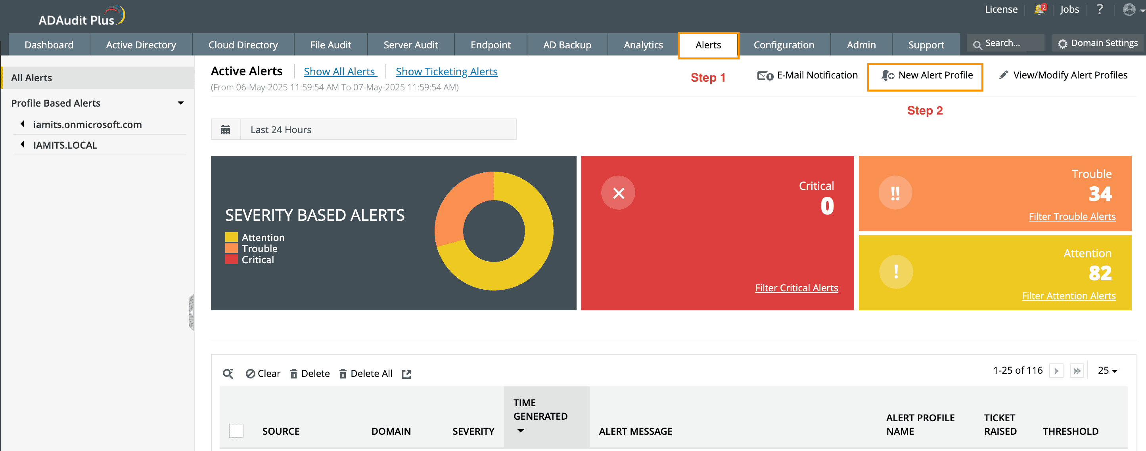Click the calendar icon beside Last 24 Hours
This screenshot has width=1146, height=451.
[x=226, y=130]
